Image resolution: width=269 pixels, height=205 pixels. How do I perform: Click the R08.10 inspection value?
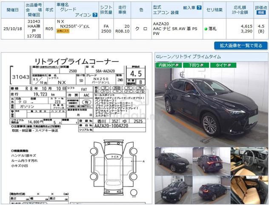tap(122, 31)
